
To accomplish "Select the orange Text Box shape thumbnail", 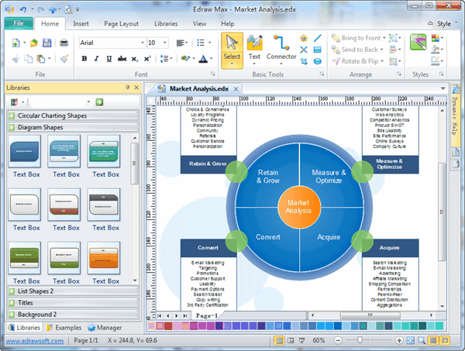I will point(105,257).
